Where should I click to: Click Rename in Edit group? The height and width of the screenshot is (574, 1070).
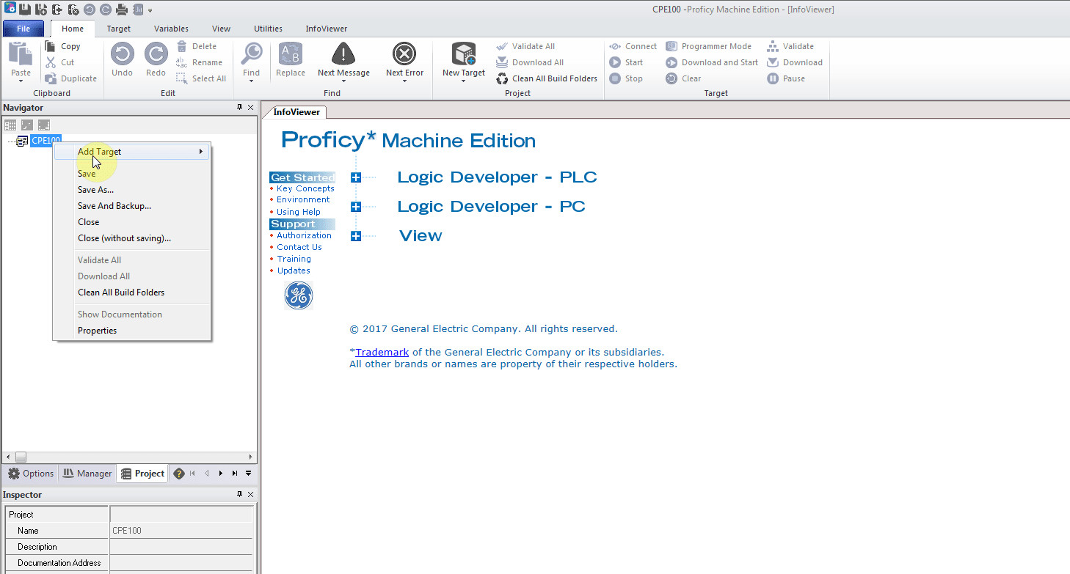[x=200, y=62]
